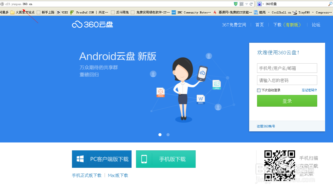Click the globe site identity icon
This screenshot has height=191, width=333.
pyautogui.click(x=2, y=4)
